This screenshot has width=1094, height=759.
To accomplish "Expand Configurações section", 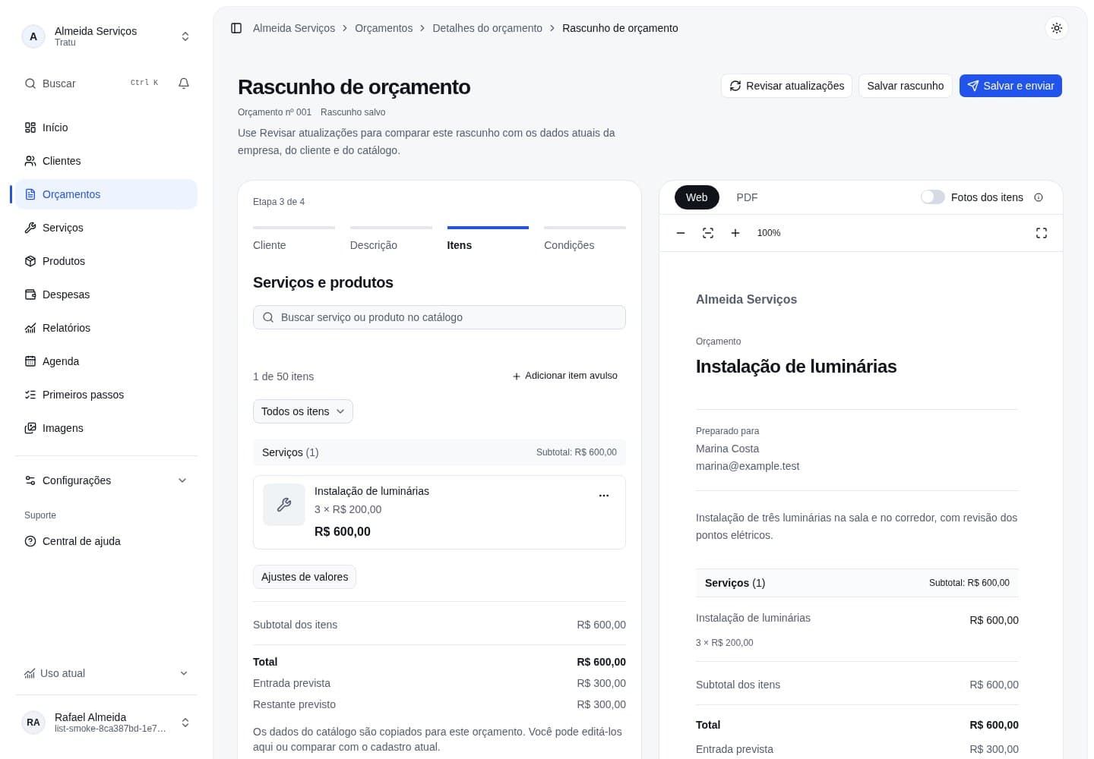I will coord(106,480).
